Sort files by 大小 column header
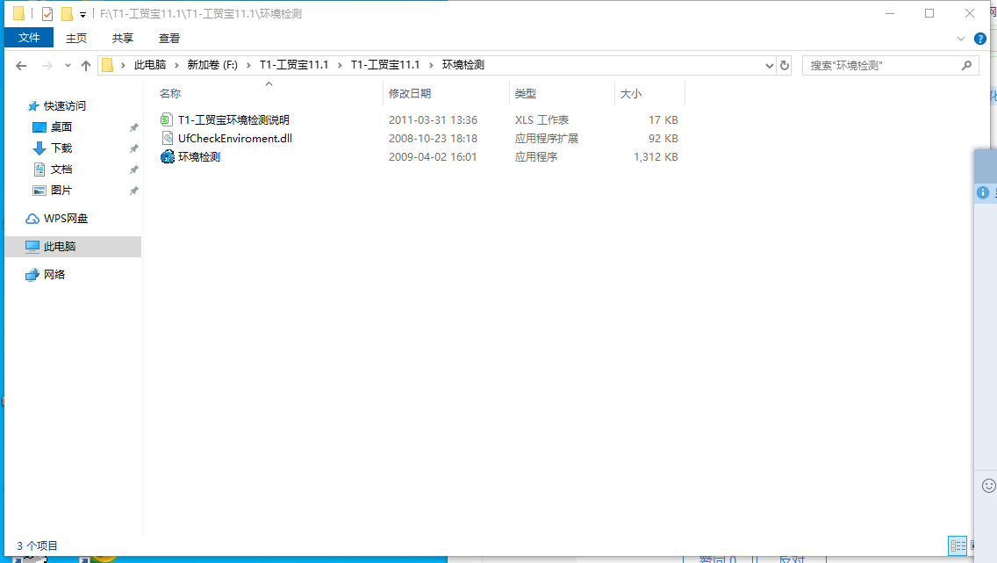997x563 pixels. tap(631, 93)
